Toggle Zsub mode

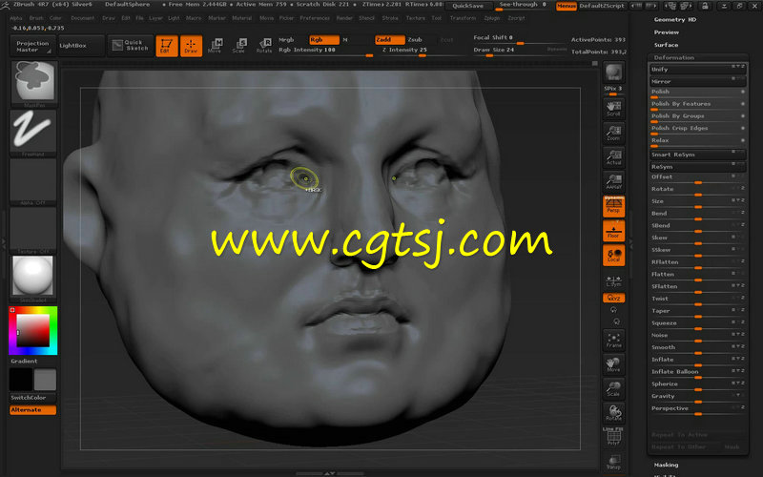tap(415, 39)
